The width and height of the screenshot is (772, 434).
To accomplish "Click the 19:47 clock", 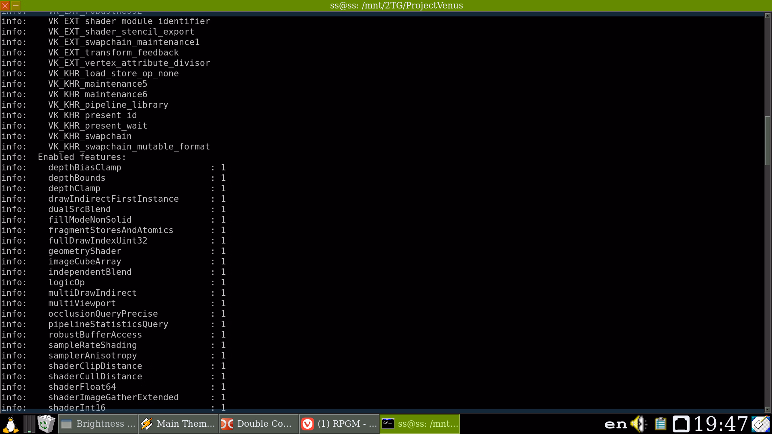I will 721,424.
